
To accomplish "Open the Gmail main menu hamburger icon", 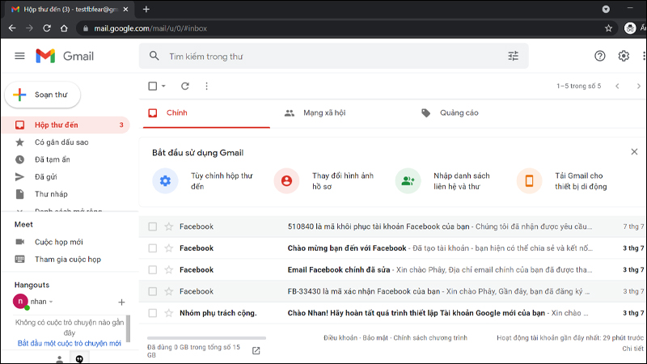I will (x=20, y=56).
